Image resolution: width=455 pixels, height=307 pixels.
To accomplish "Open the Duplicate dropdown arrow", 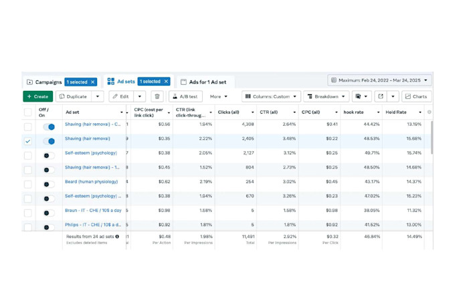I will coord(98,96).
